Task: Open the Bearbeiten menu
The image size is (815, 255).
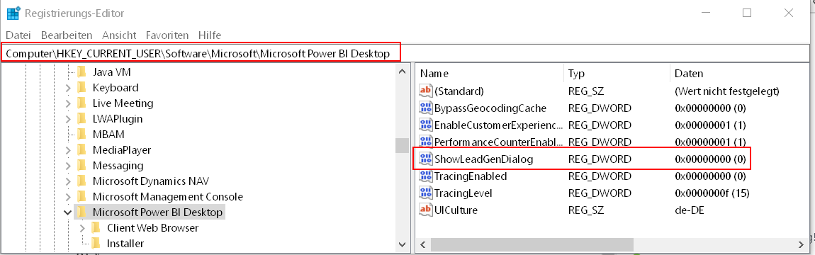Action: (67, 35)
